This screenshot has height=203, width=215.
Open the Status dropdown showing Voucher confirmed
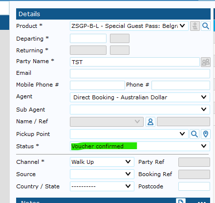(140, 146)
